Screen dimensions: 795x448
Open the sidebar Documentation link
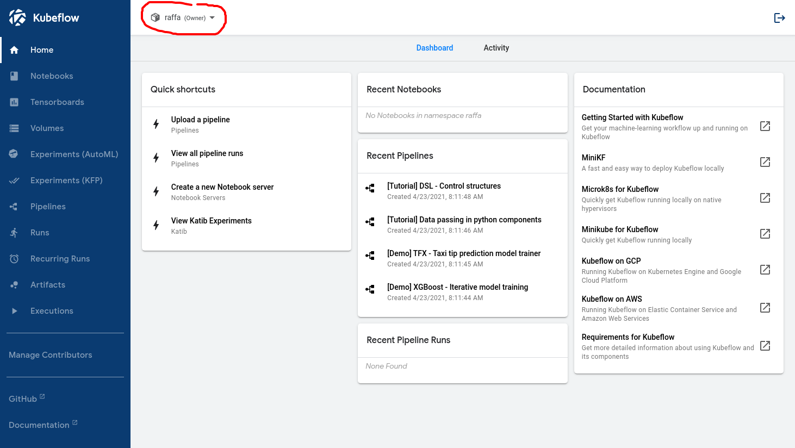(43, 425)
